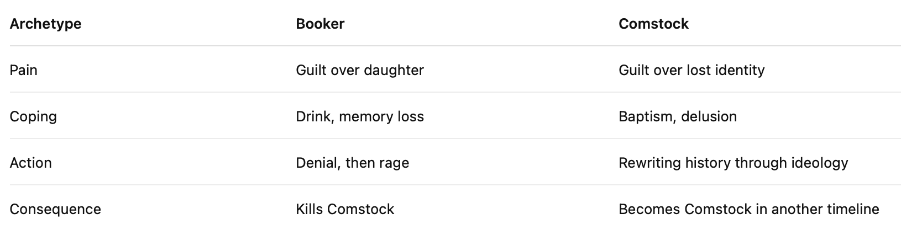
Task: Select the Action row label
Action: (31, 163)
